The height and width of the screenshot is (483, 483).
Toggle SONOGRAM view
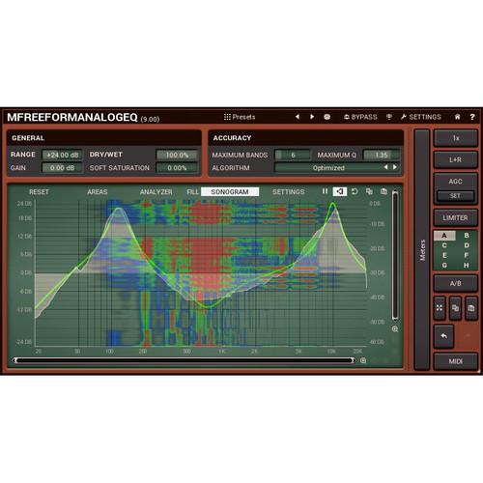[x=230, y=192]
